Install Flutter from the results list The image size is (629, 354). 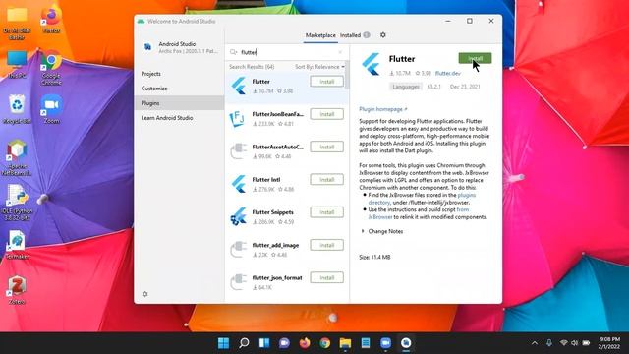[x=327, y=82]
